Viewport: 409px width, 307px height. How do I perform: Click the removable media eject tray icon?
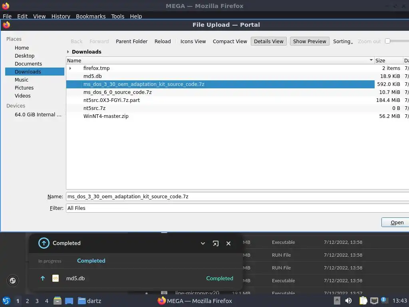coord(337,301)
